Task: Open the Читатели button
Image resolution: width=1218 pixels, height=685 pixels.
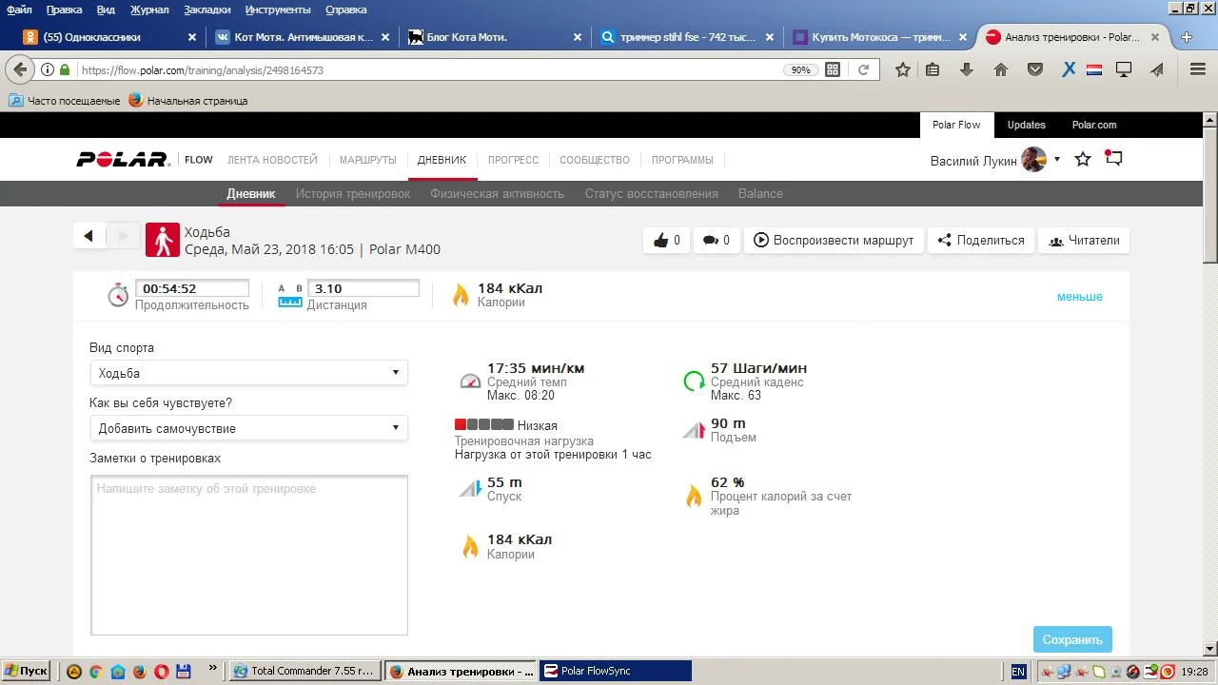Action: click(1084, 241)
